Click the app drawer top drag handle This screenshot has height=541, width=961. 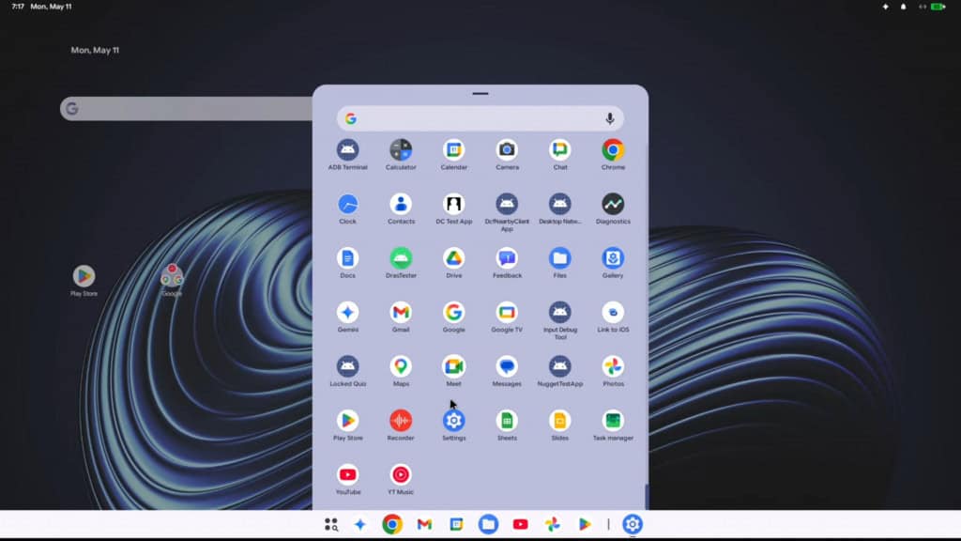click(480, 94)
